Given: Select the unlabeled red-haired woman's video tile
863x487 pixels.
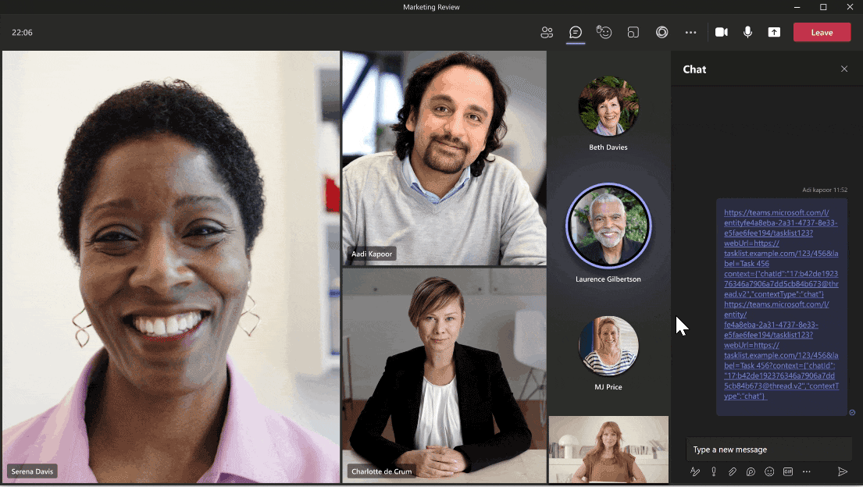Looking at the screenshot, I should [x=608, y=450].
